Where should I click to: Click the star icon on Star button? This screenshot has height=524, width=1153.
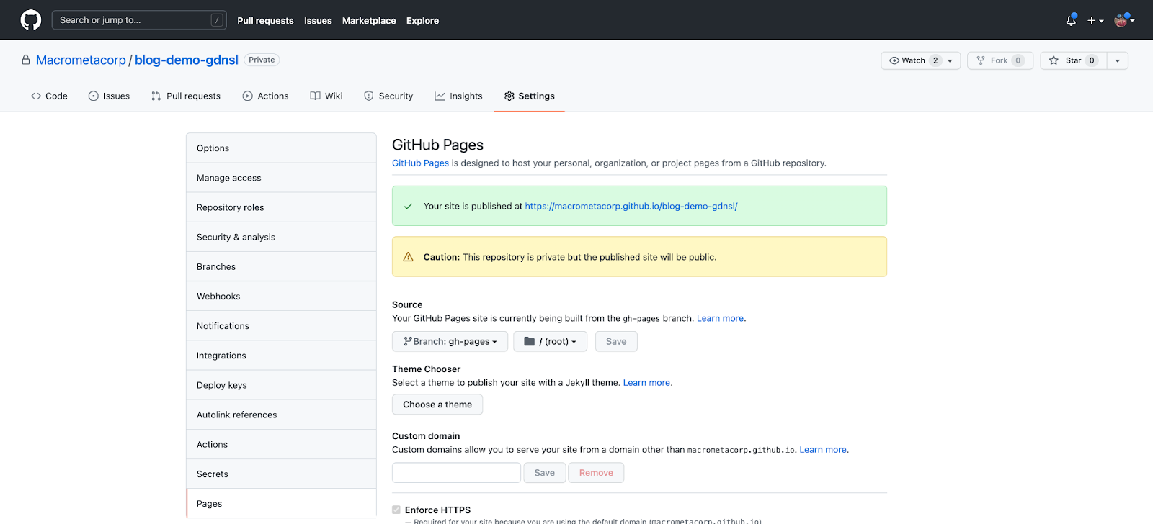coord(1054,60)
